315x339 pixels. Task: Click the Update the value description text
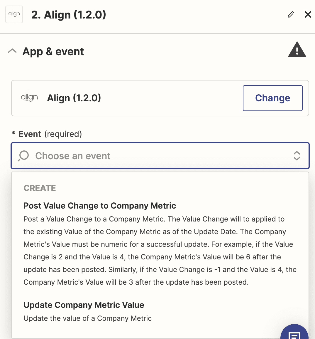88,318
